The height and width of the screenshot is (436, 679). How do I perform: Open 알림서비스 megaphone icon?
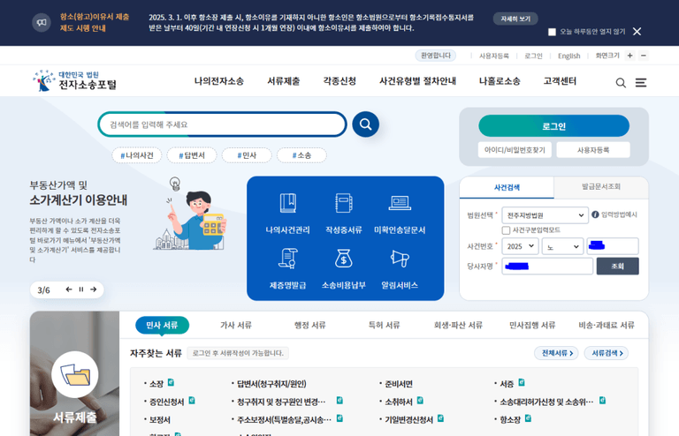click(x=400, y=259)
